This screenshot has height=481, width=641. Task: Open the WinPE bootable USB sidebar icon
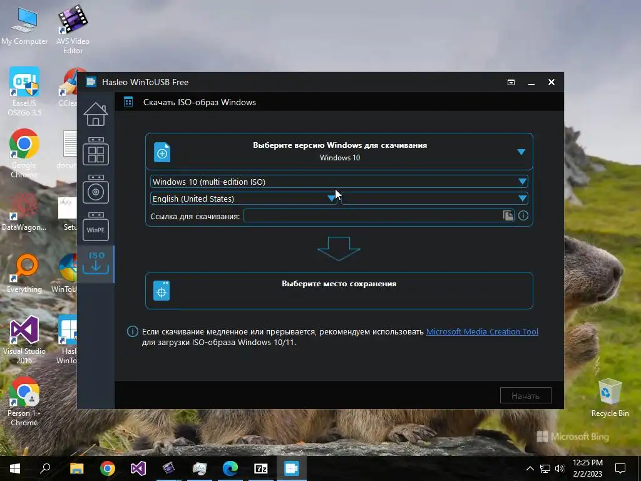96,227
